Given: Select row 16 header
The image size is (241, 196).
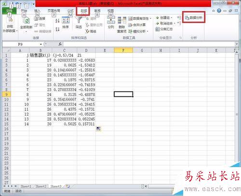Looking at the screenshot, I should tap(6, 129).
